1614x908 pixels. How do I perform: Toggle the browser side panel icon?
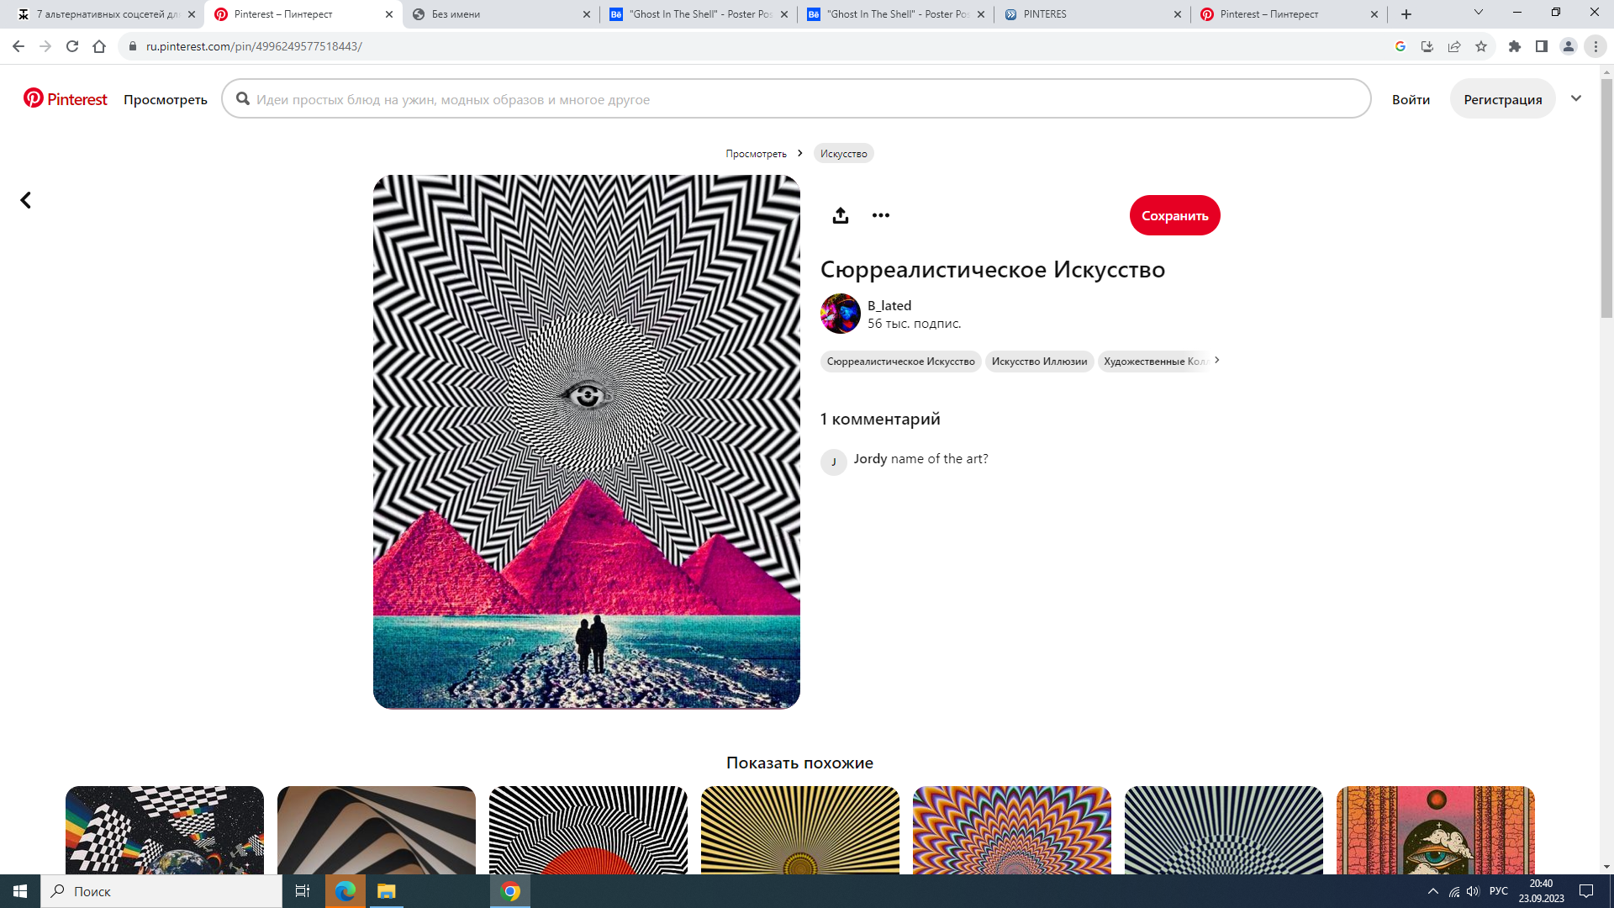point(1542,46)
